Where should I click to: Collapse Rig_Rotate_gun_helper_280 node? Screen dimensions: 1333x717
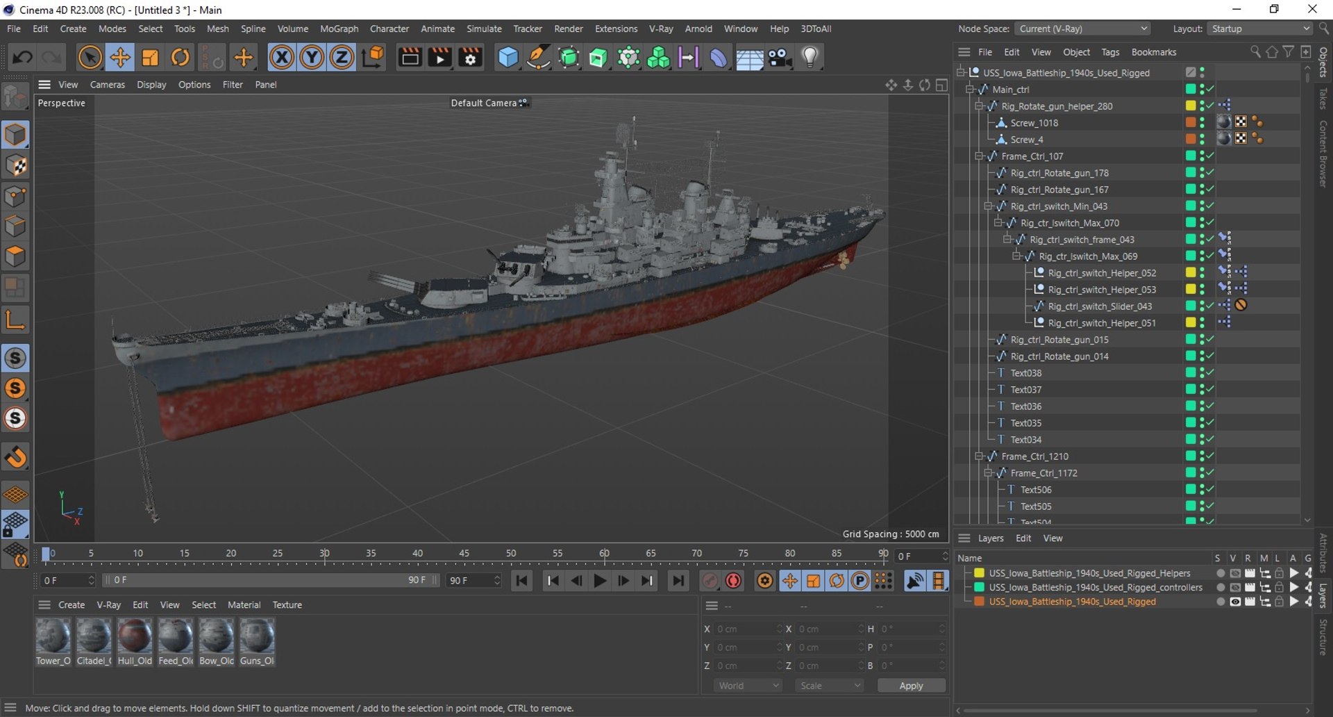click(x=979, y=106)
